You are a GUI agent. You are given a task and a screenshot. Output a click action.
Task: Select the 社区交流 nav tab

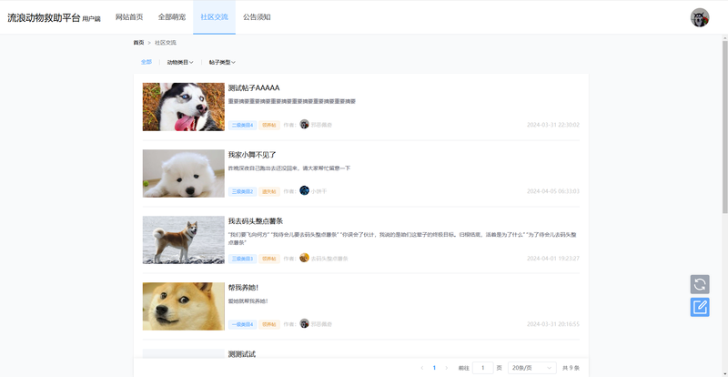tap(214, 17)
